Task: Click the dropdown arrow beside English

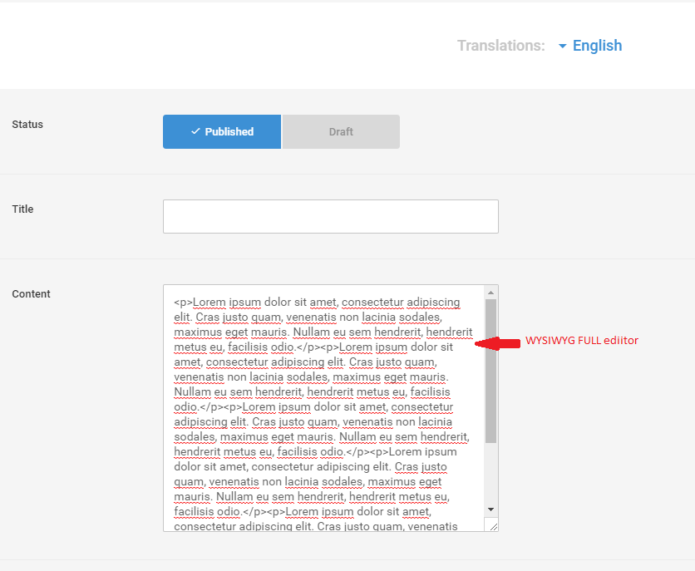Action: click(x=563, y=46)
